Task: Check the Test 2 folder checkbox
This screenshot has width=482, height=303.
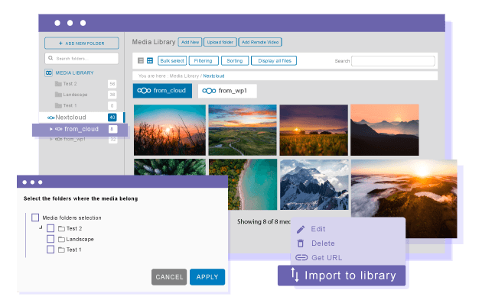Action: point(50,228)
